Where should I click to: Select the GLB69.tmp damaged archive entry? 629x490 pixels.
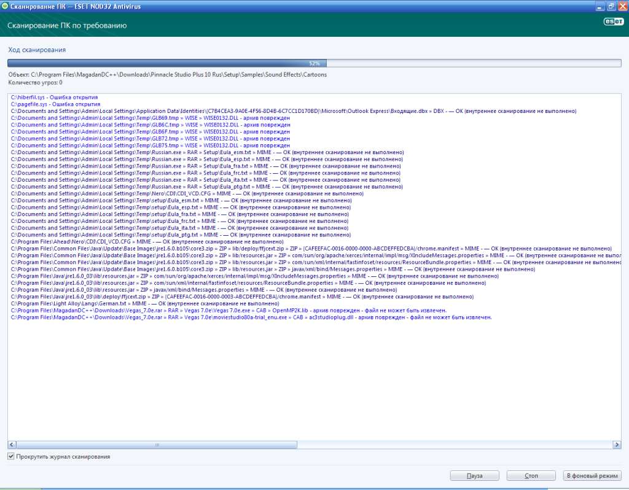(x=150, y=118)
